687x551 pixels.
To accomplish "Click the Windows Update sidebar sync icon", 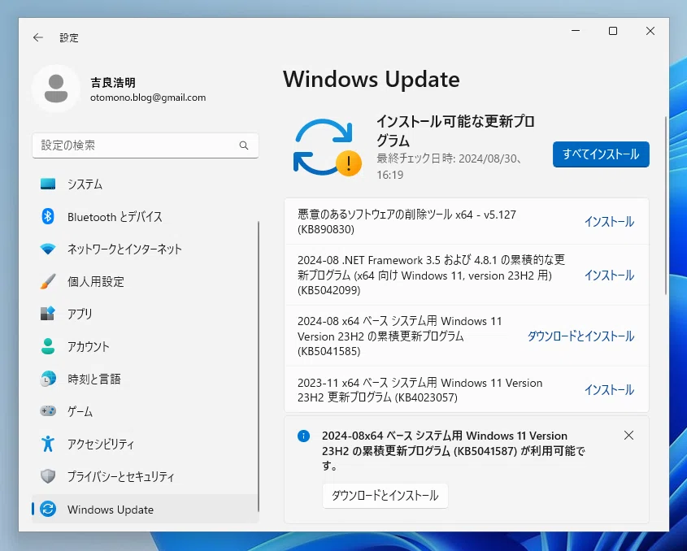I will click(48, 509).
